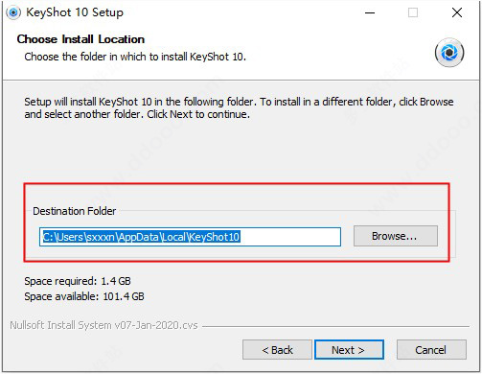Cancel the KeyShot installation
The height and width of the screenshot is (374, 482).
coord(431,350)
